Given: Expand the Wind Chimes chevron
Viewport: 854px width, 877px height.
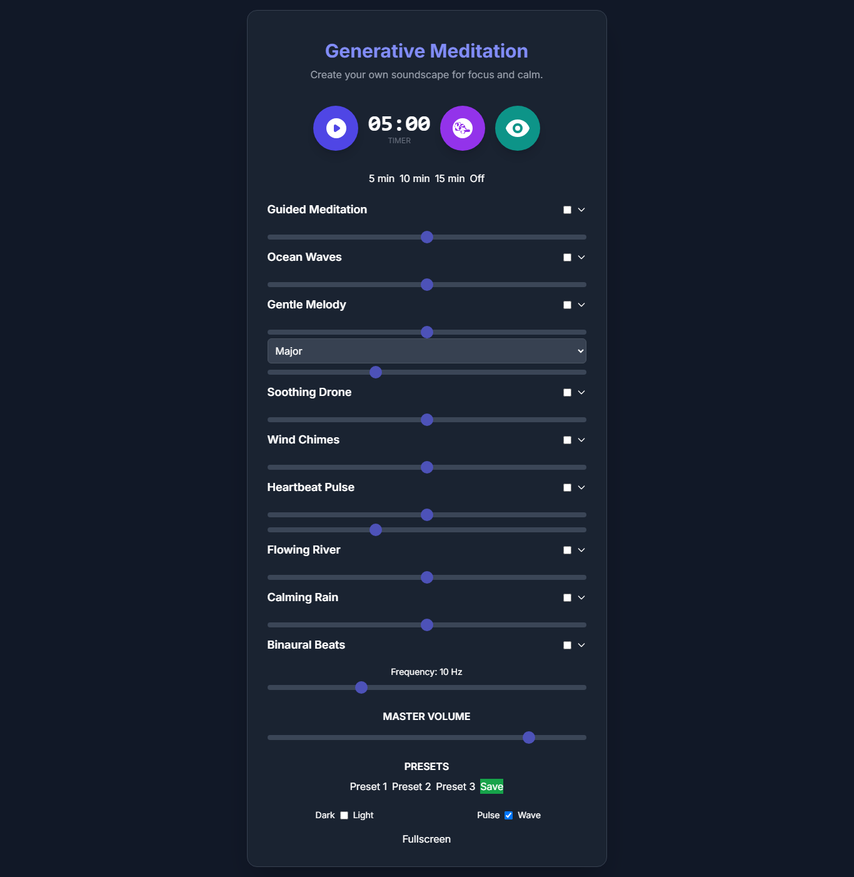Looking at the screenshot, I should [x=581, y=440].
